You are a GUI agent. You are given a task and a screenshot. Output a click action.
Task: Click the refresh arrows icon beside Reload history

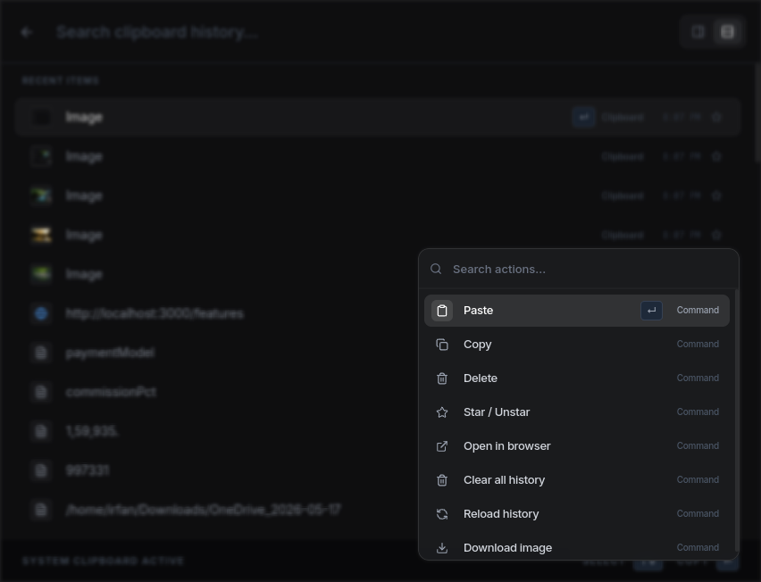coord(441,514)
